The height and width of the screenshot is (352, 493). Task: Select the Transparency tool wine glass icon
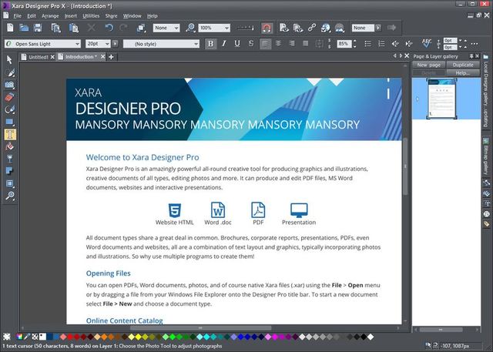[x=10, y=159]
